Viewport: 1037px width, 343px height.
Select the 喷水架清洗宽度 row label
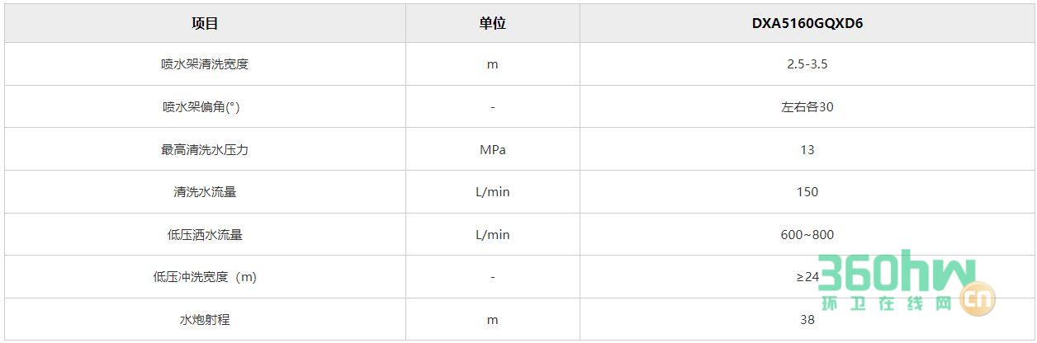pos(205,63)
